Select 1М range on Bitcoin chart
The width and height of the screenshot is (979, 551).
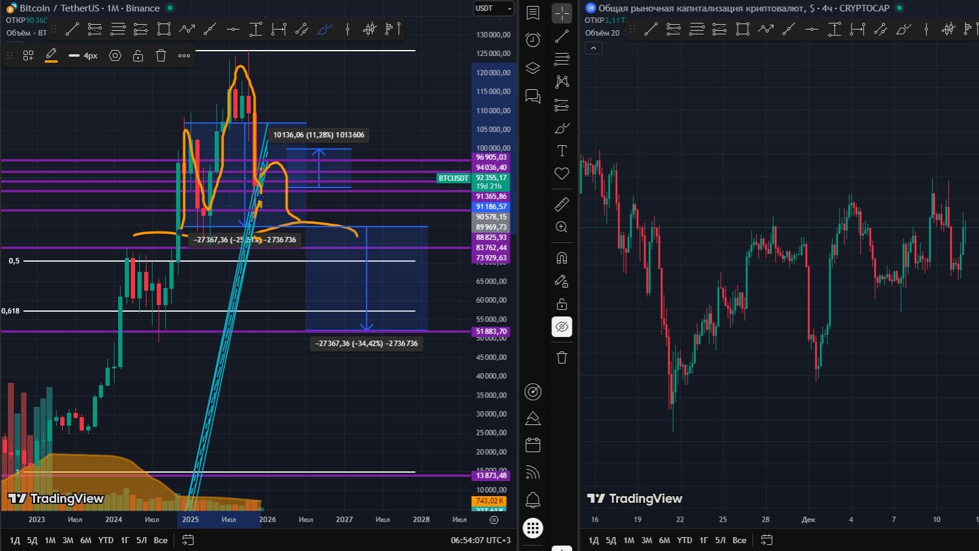tap(50, 540)
